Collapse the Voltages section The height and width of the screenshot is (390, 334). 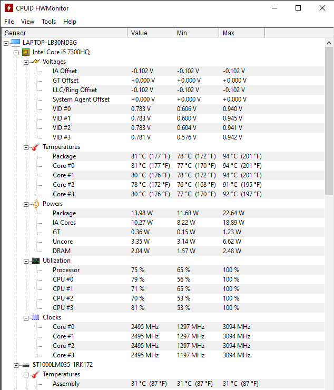pos(26,62)
